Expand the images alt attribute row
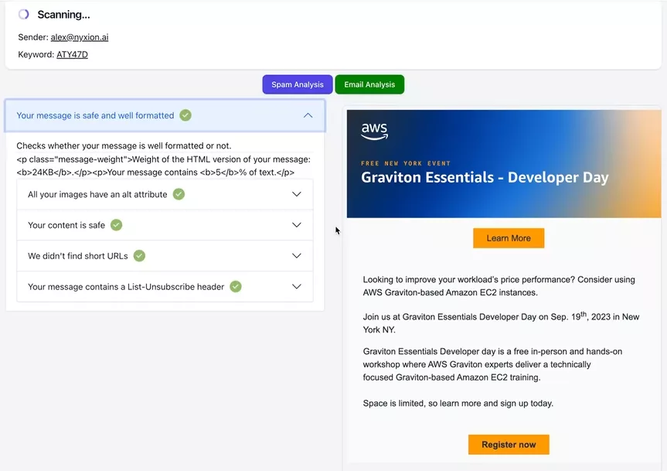Image resolution: width=667 pixels, height=471 pixels. (296, 194)
